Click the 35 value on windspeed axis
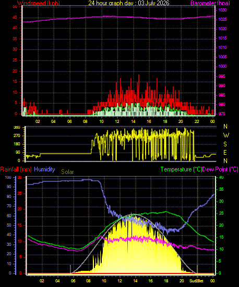The height and width of the screenshot is (287, 239). 15,39
